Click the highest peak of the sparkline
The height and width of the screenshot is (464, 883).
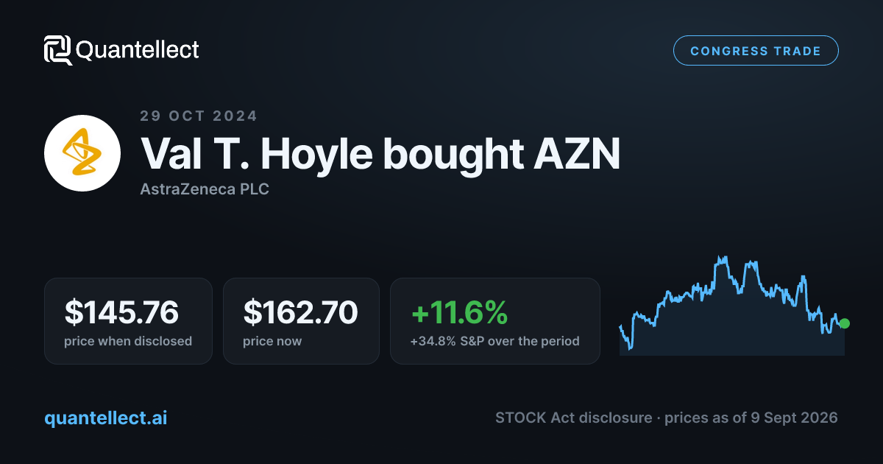pyautogui.click(x=724, y=258)
